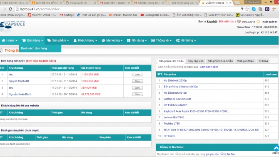The width and height of the screenshot is (279, 157).
Task: Click the gears icon for Hệ thống
Action: [x=177, y=40]
